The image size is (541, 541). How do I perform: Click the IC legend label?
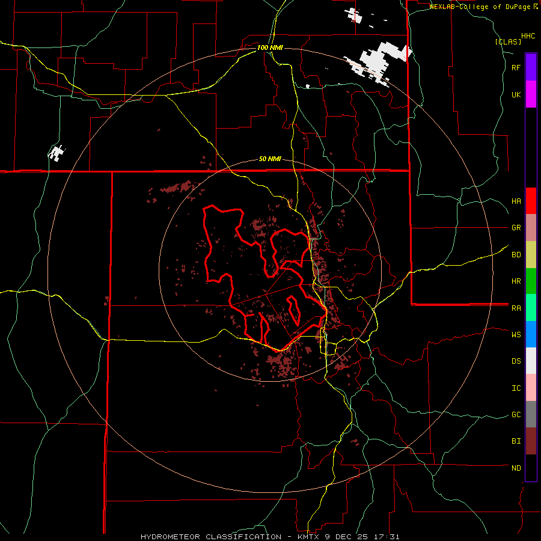coord(516,388)
